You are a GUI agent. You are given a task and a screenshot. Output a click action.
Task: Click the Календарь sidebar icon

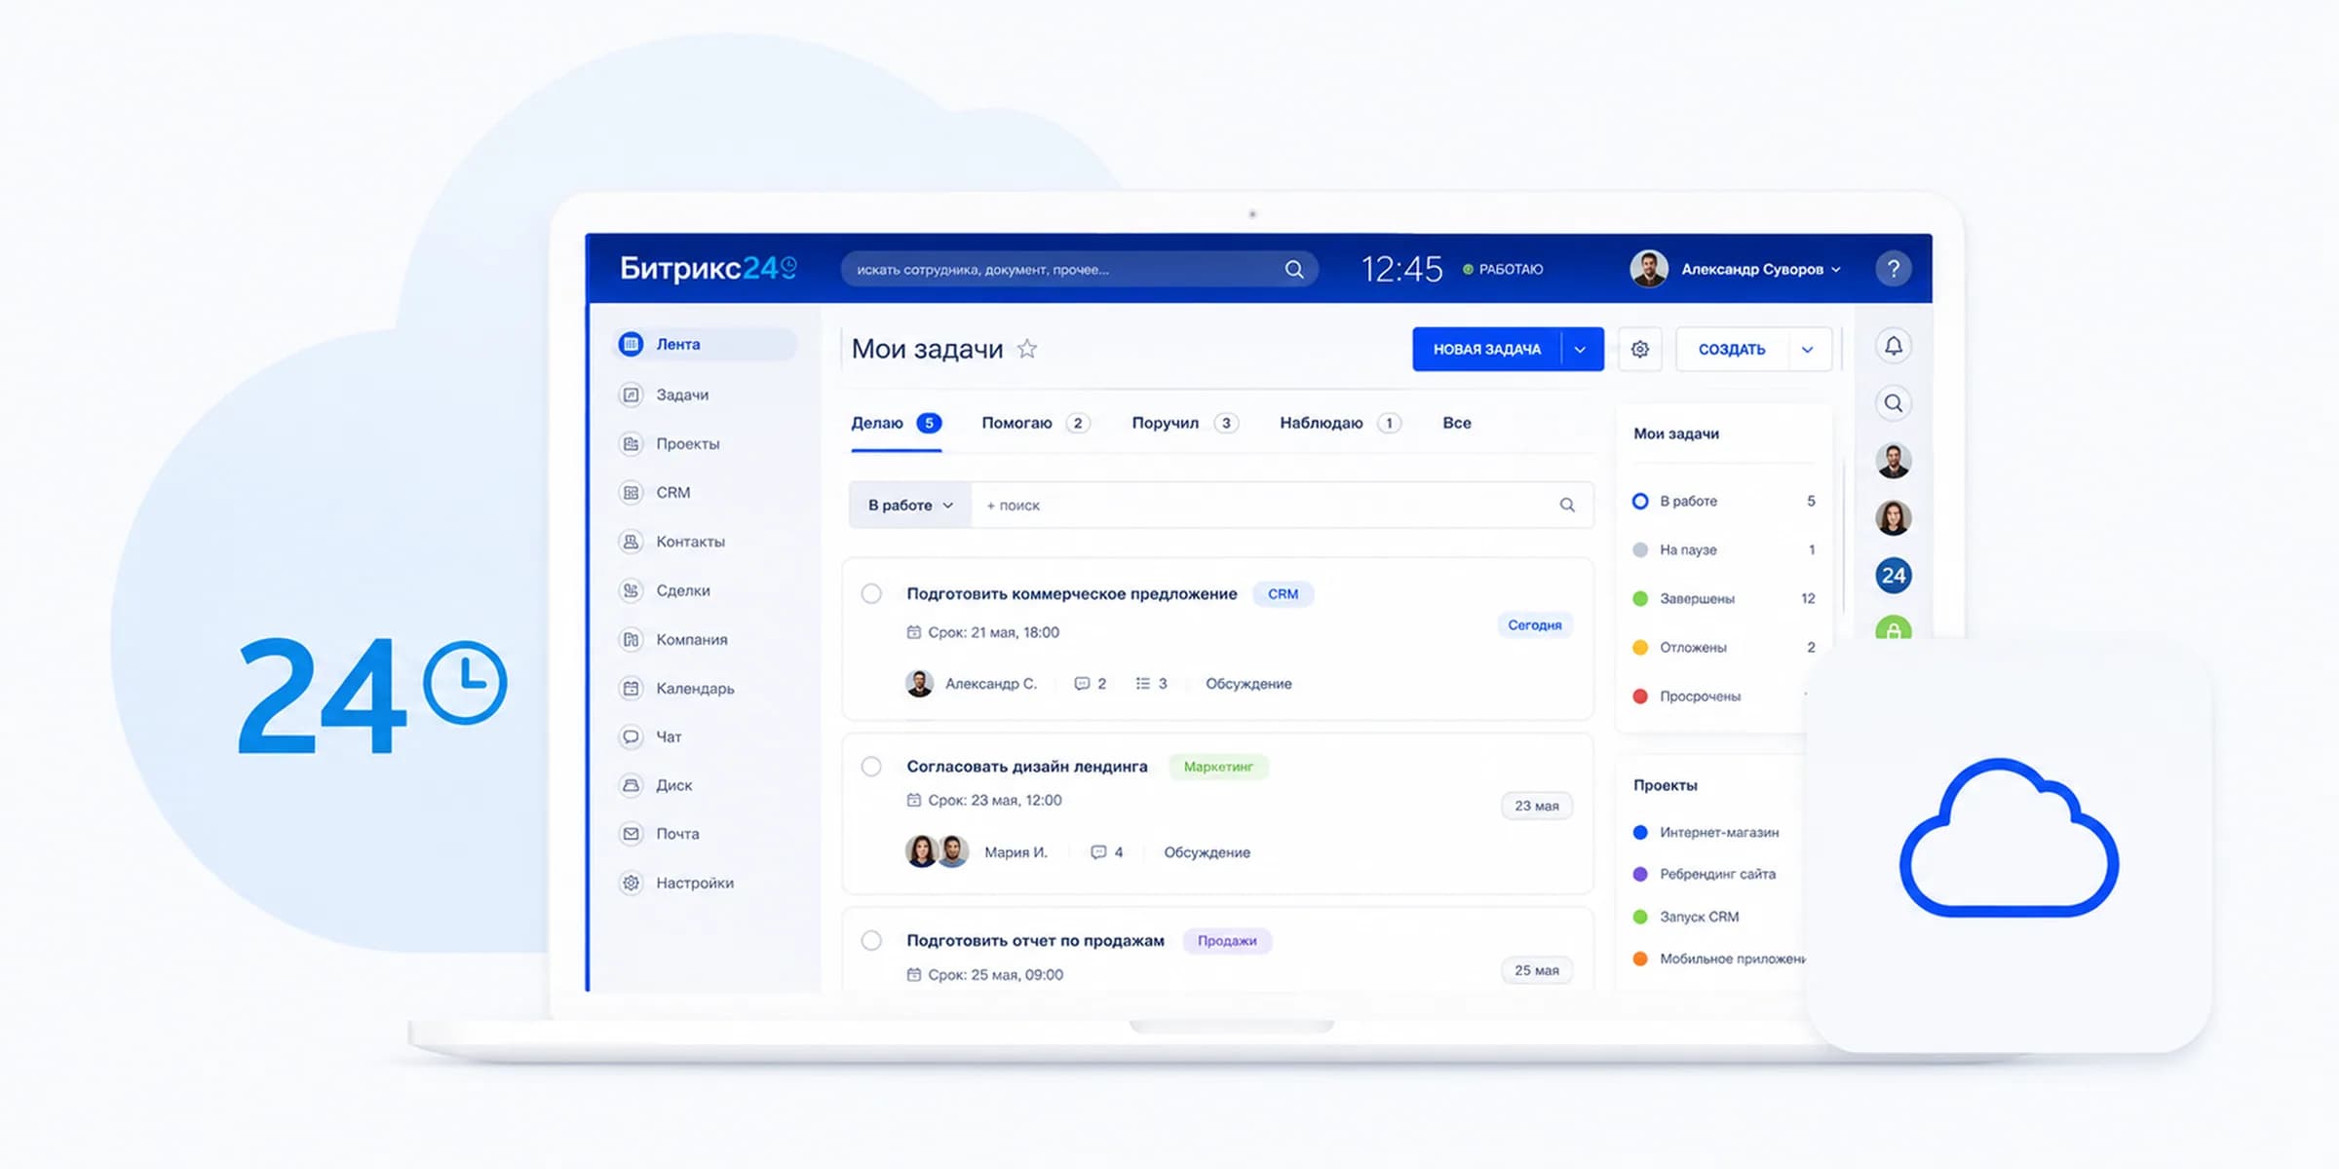pyautogui.click(x=632, y=689)
